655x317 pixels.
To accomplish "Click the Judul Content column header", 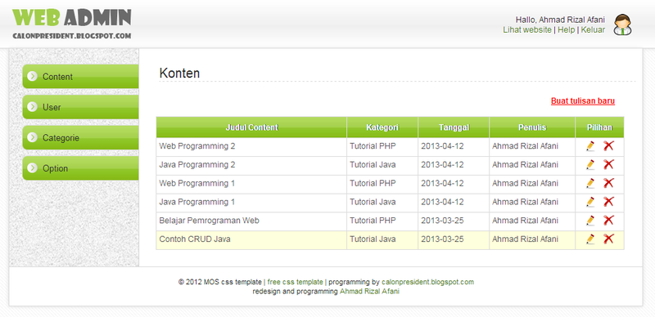I will click(251, 127).
